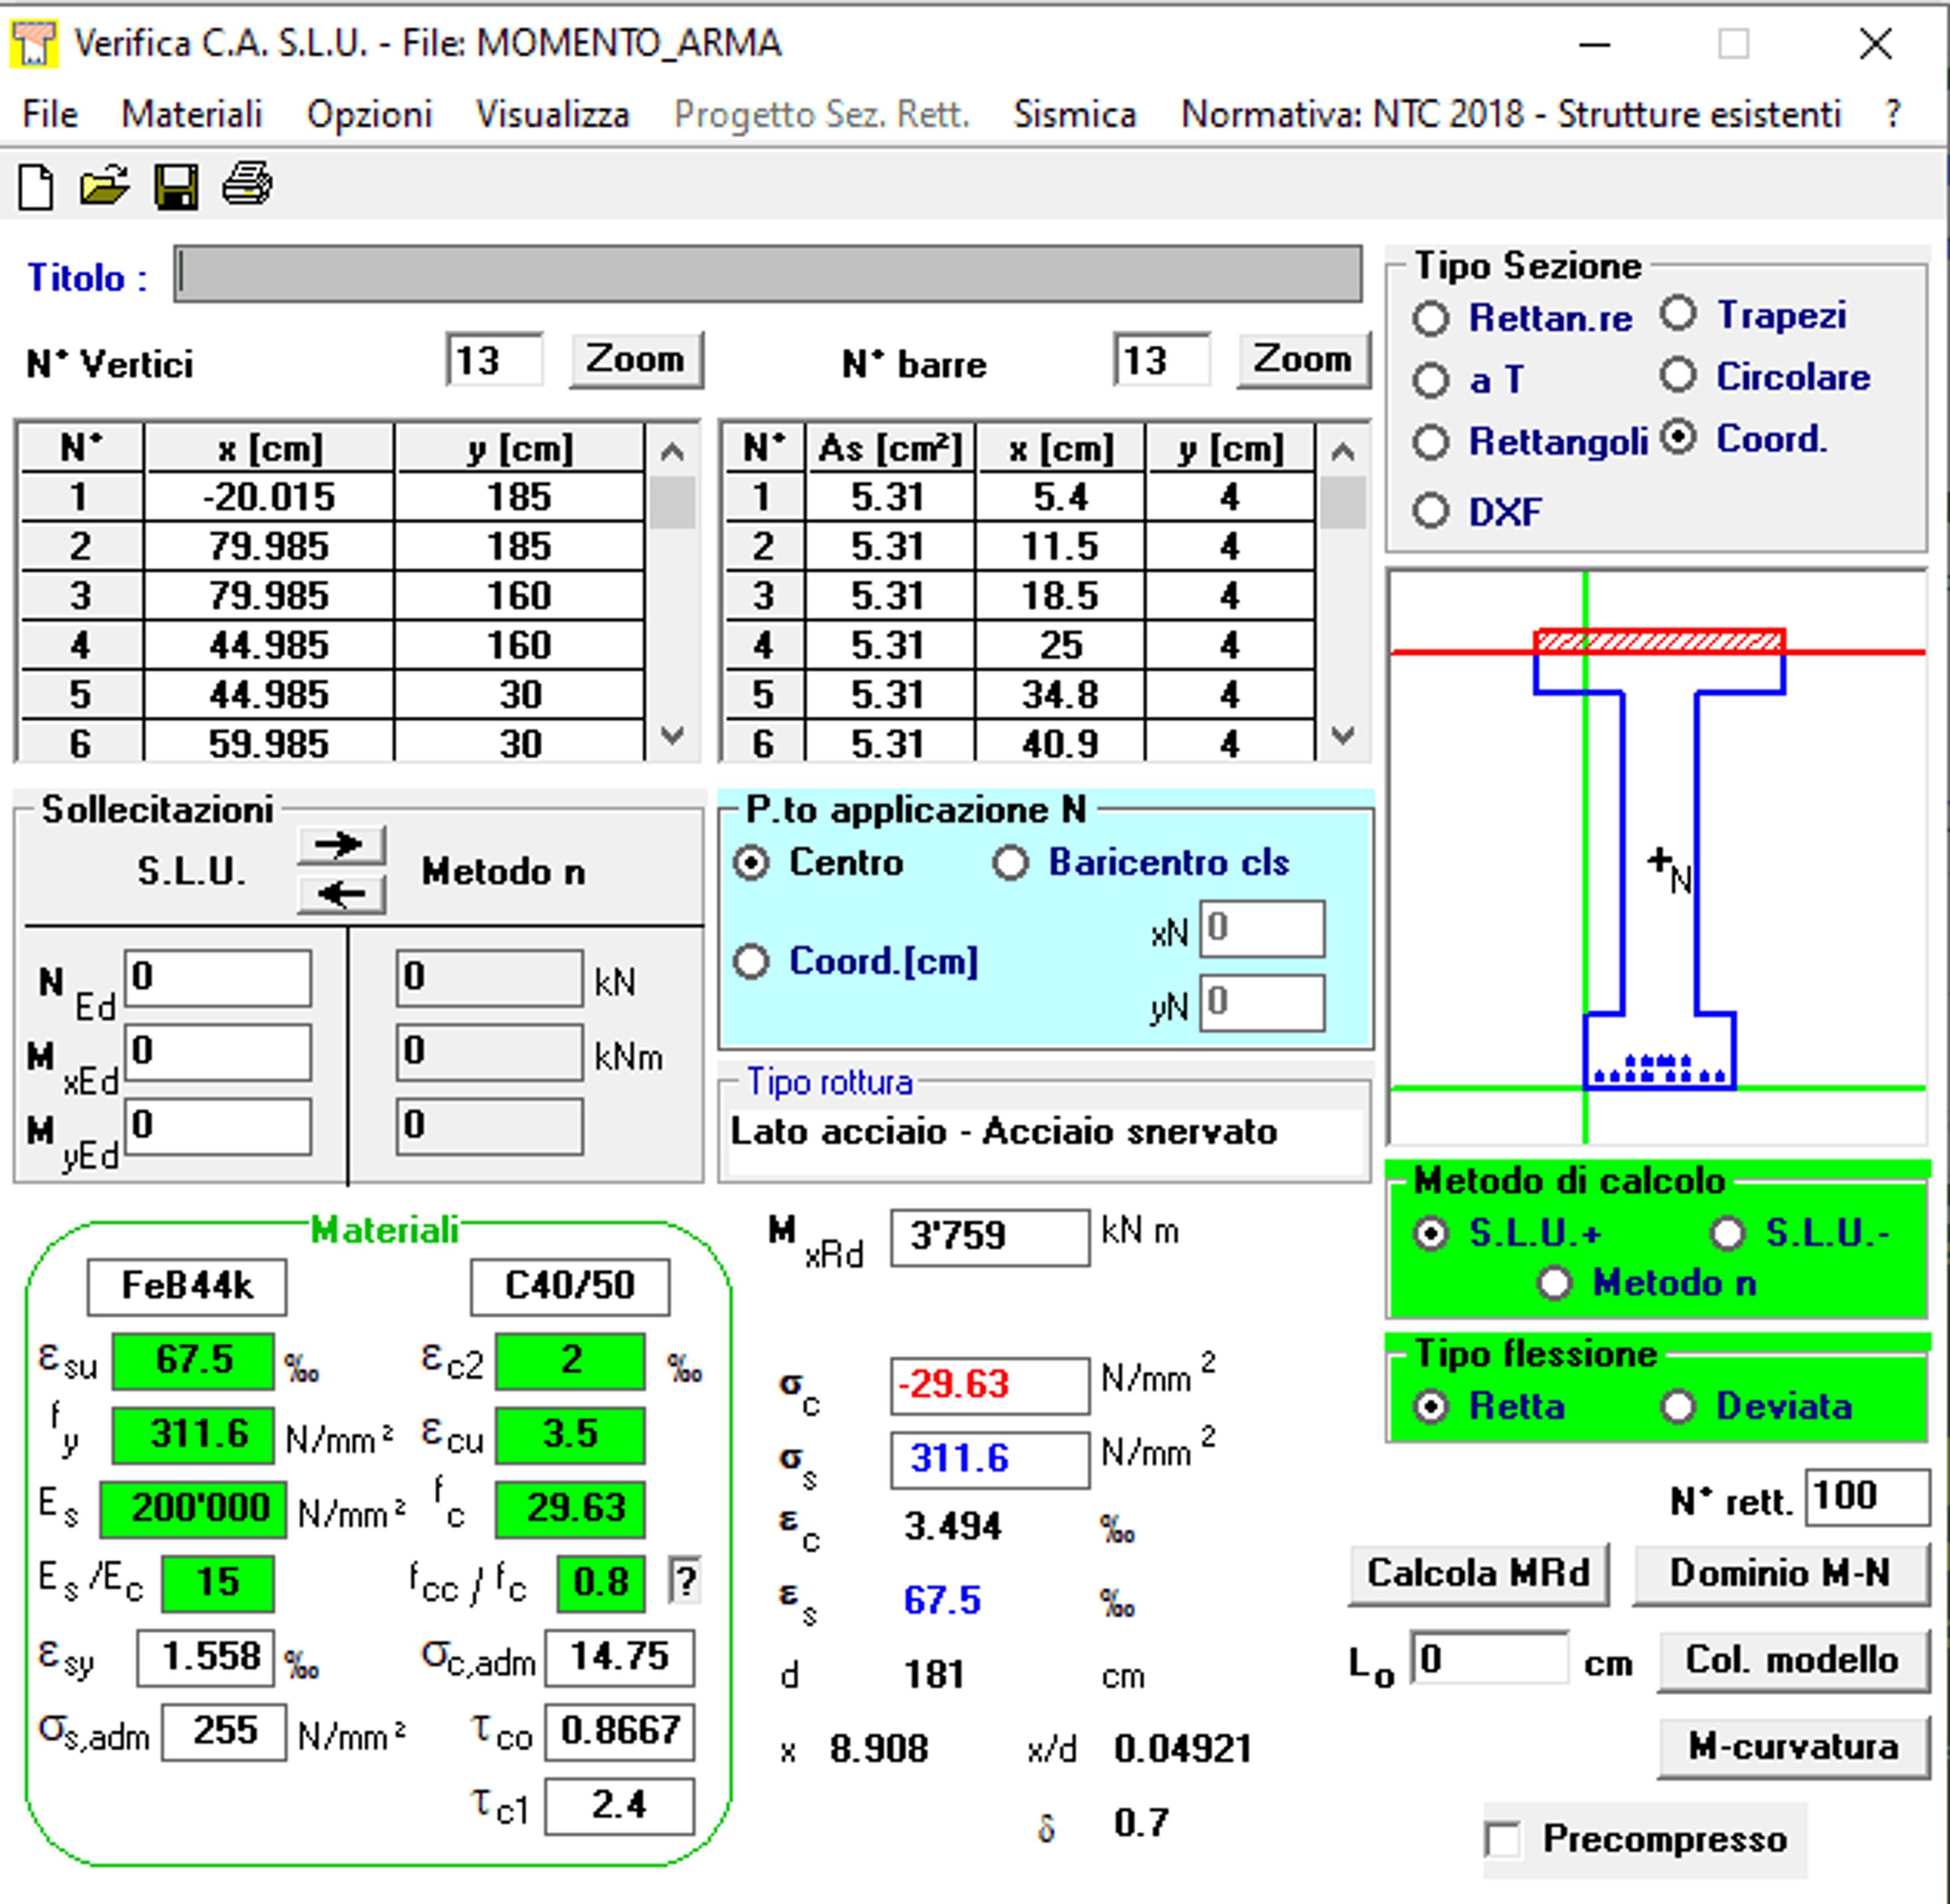Screen dimensions: 1950x1904
Task: Click the application icon in title bar
Action: point(34,44)
